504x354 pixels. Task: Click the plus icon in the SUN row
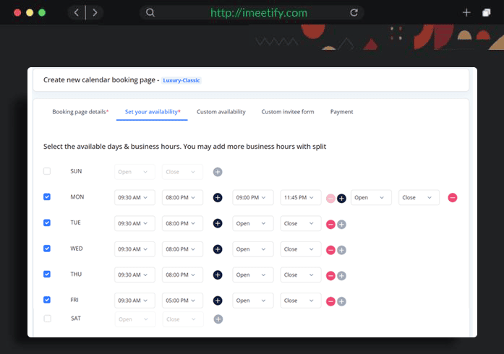pos(218,172)
